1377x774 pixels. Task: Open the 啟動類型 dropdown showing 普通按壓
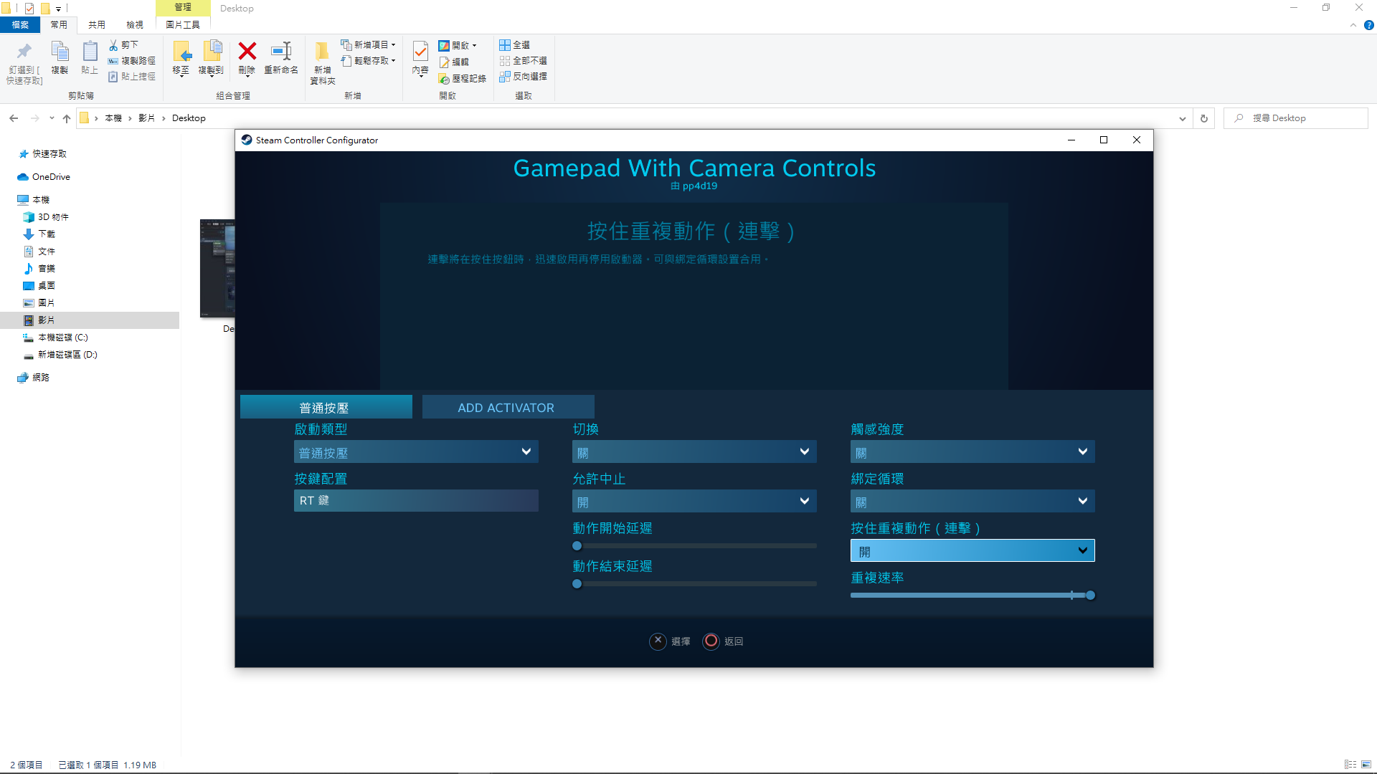point(416,451)
